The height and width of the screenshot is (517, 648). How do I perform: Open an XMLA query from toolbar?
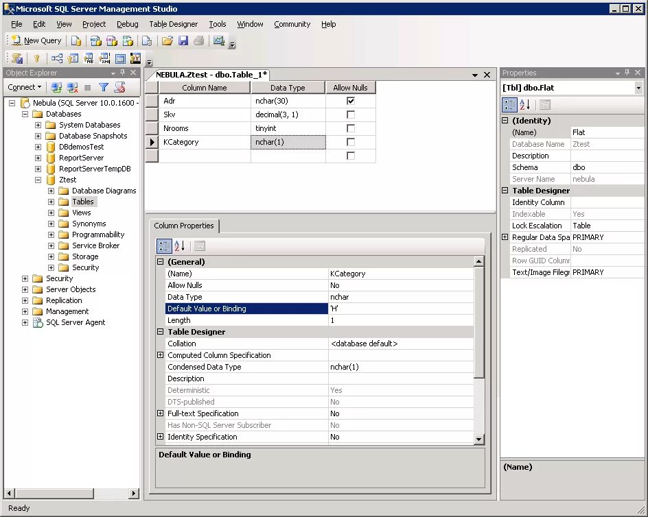click(x=128, y=40)
